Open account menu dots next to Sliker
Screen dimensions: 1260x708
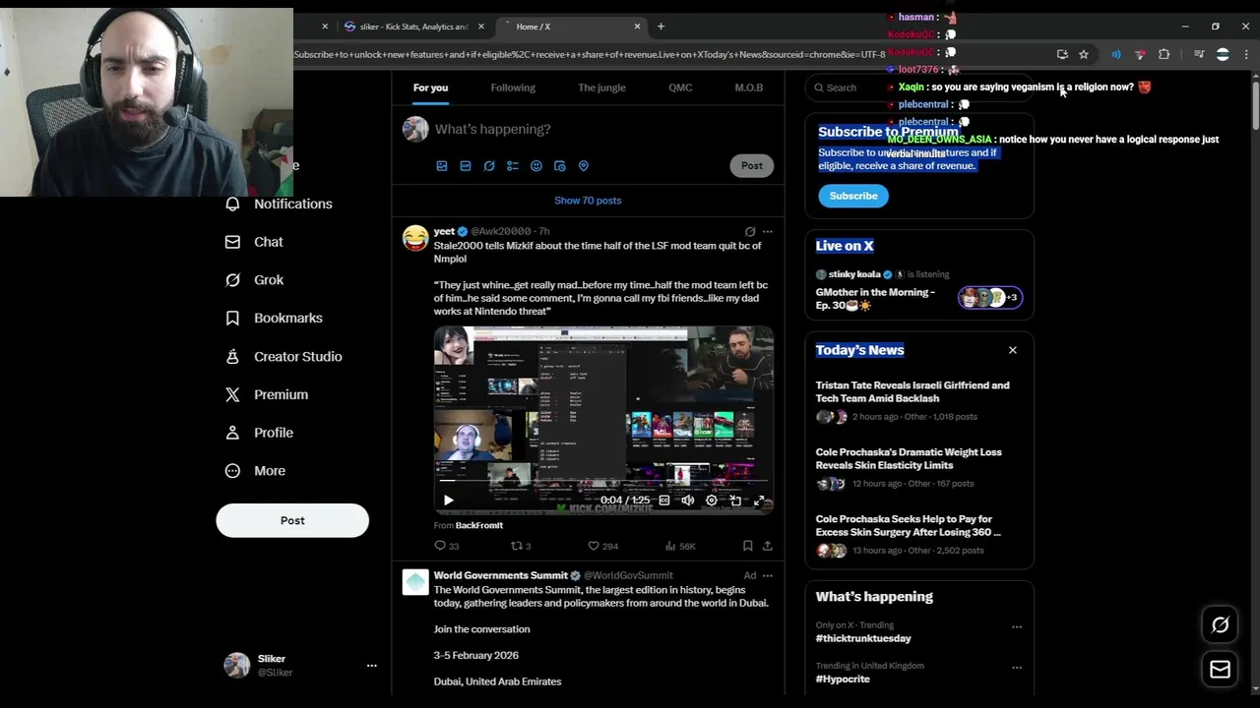371,666
